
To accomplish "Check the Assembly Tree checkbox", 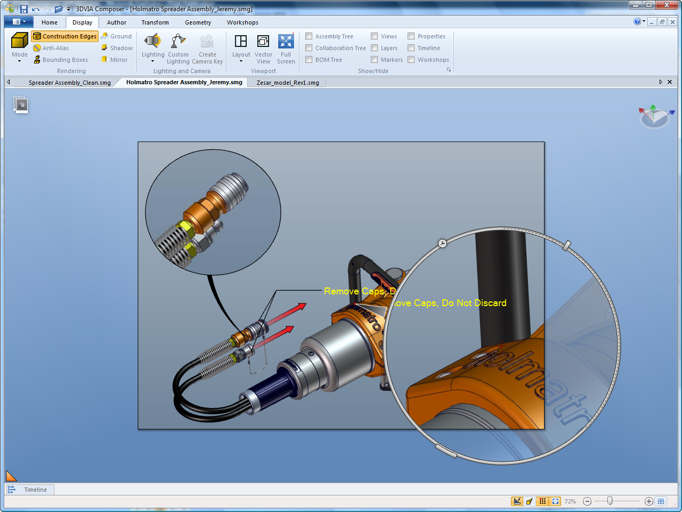I will (309, 36).
